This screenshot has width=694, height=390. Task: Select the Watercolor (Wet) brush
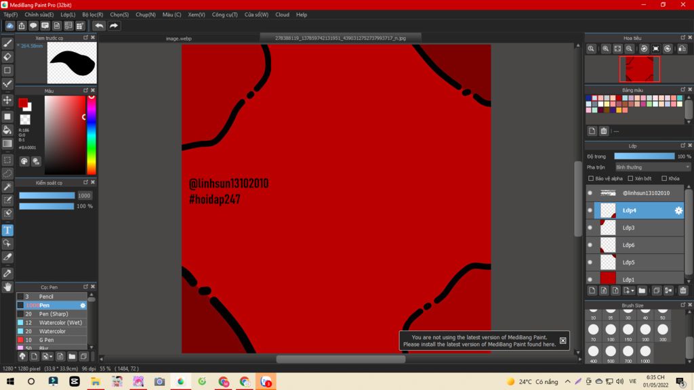(x=52, y=323)
